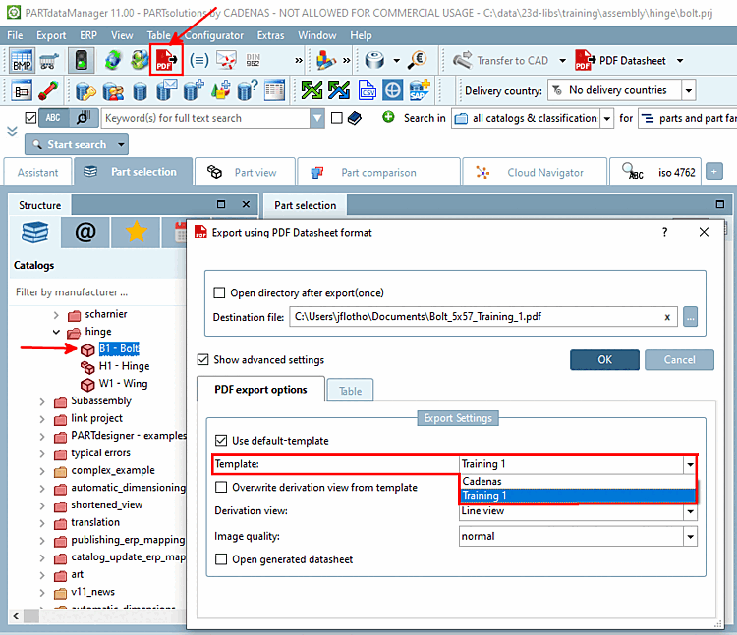Select the W1 - Wing tree item
737x635 pixels.
[123, 384]
